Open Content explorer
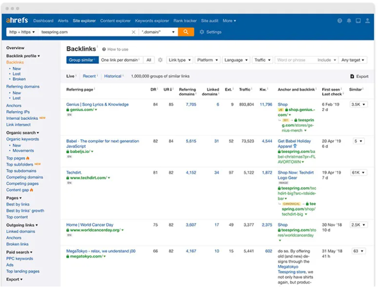This screenshot has width=378, height=293. click(x=115, y=21)
